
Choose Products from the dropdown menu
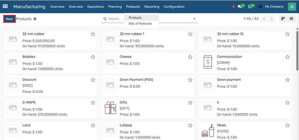[x=135, y=18]
